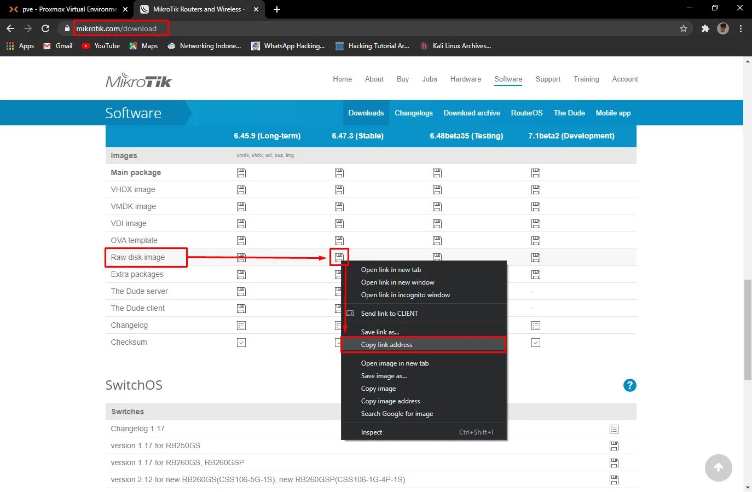Open the Mobile app tab

(613, 113)
